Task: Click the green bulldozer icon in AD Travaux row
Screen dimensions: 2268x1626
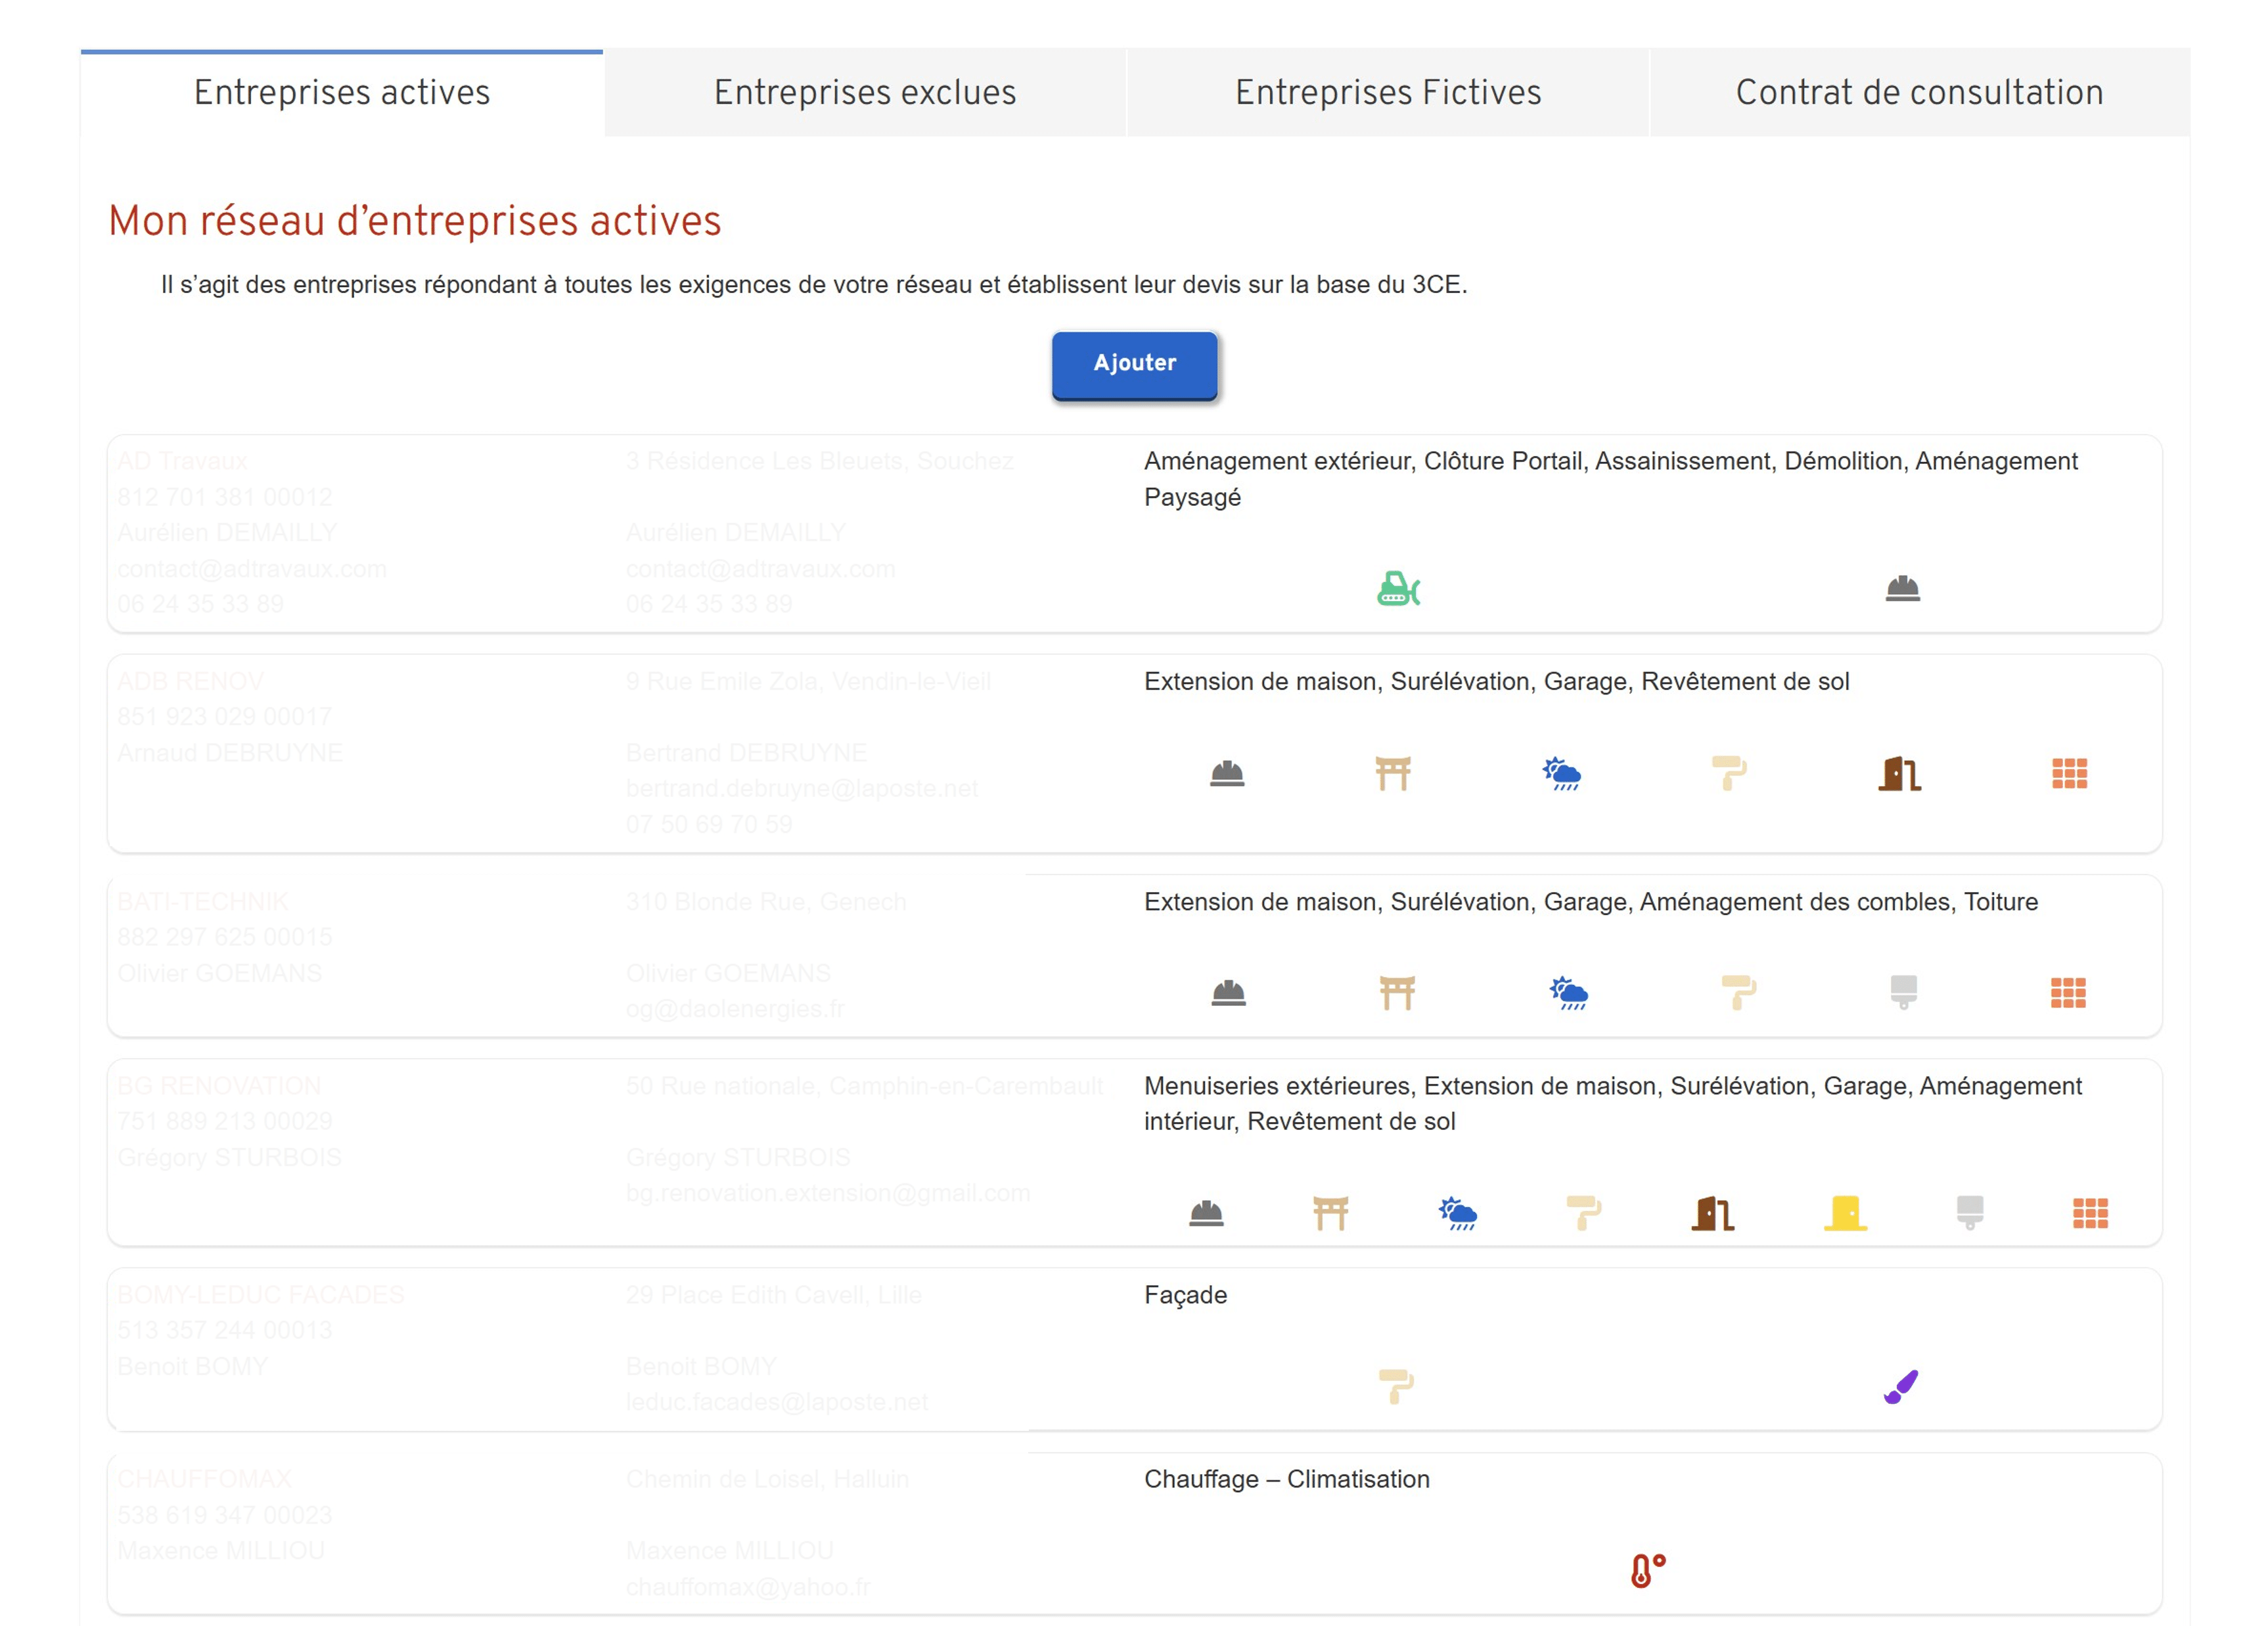Action: point(1397,589)
